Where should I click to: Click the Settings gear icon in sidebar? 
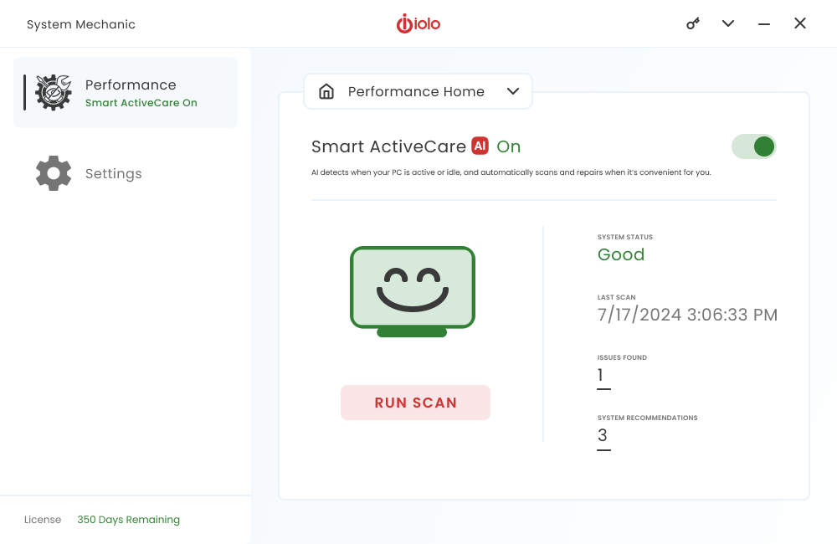click(54, 173)
